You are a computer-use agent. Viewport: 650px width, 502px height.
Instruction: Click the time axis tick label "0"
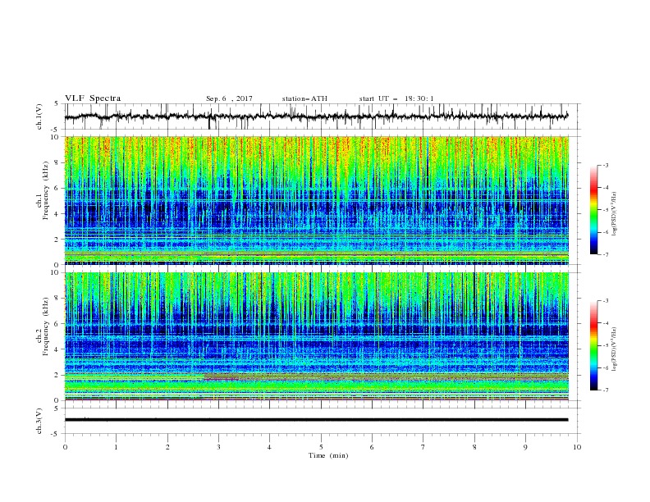tap(65, 447)
